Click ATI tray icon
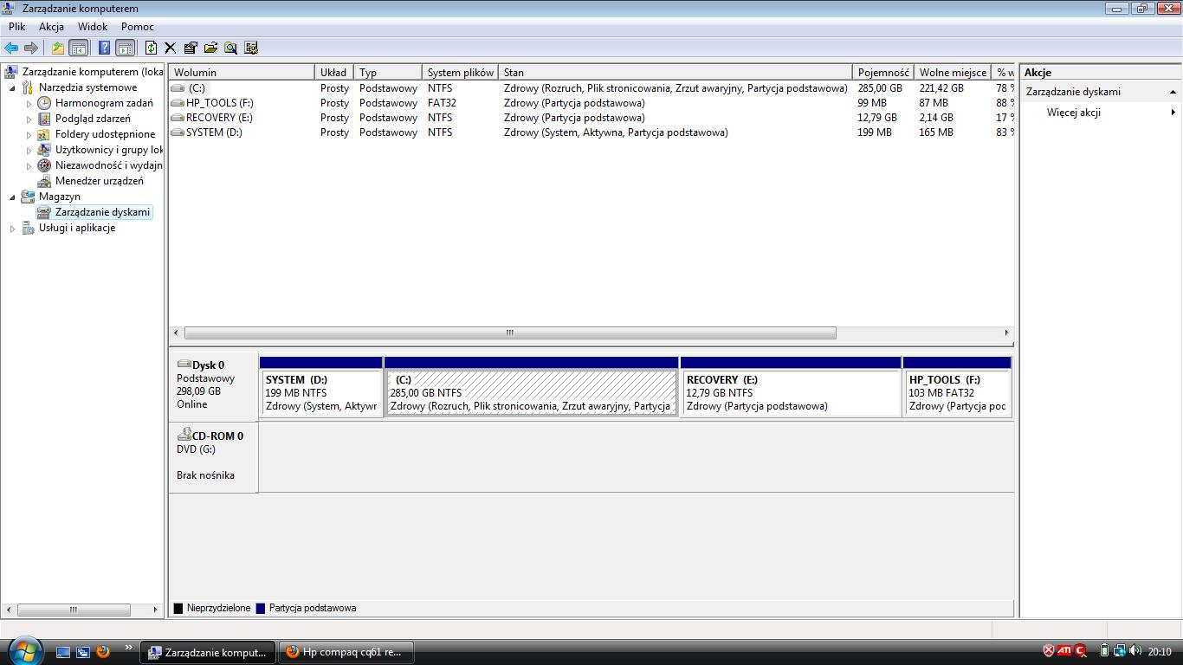 coord(1064,651)
